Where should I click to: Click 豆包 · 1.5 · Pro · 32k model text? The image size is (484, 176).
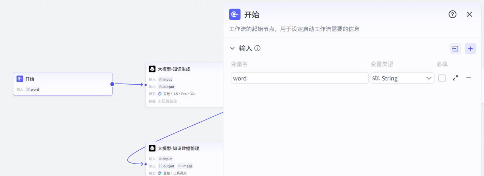(179, 94)
